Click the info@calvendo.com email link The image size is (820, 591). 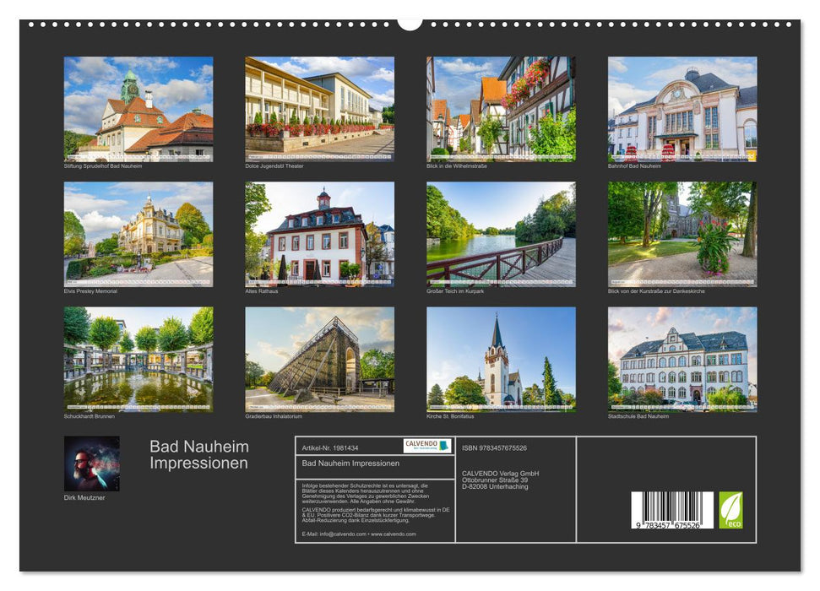[342, 534]
